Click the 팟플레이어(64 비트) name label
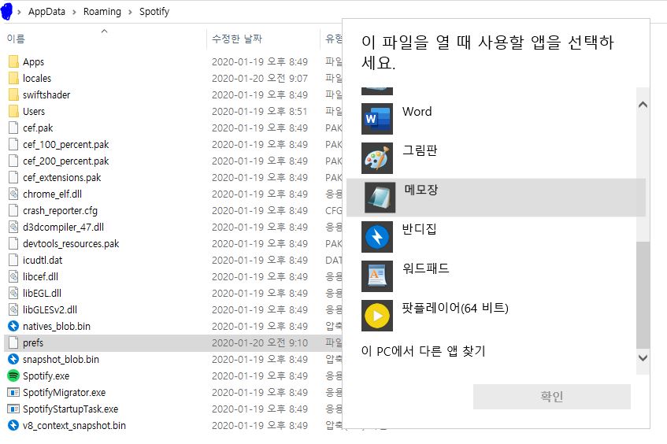The image size is (667, 444). pyautogui.click(x=455, y=308)
